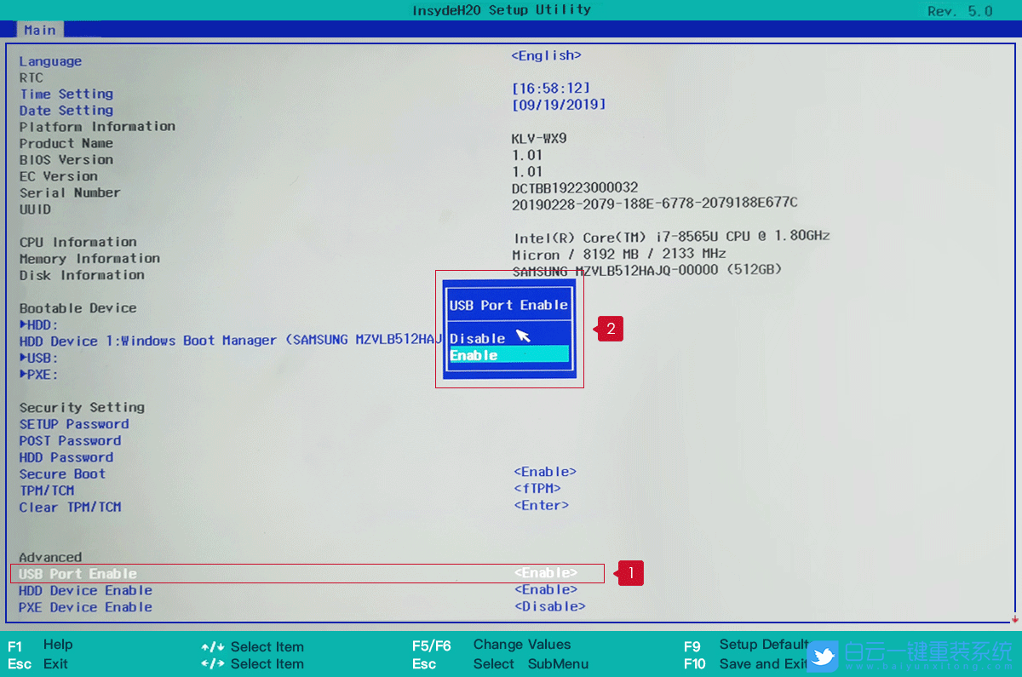Click the Date Setting value field
This screenshot has height=677, width=1022.
point(559,104)
